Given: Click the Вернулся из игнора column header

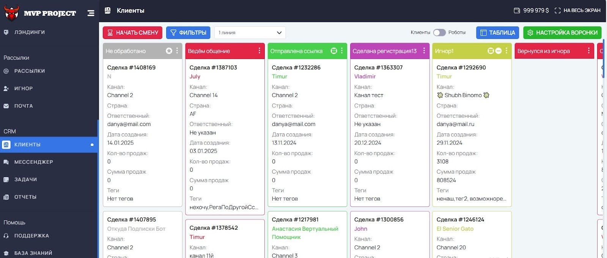Looking at the screenshot, I should 554,51.
